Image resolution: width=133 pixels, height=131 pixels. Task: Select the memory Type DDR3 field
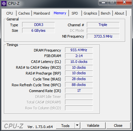38,25
